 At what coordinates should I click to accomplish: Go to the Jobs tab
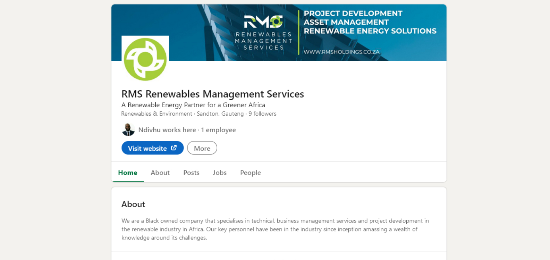tap(220, 173)
